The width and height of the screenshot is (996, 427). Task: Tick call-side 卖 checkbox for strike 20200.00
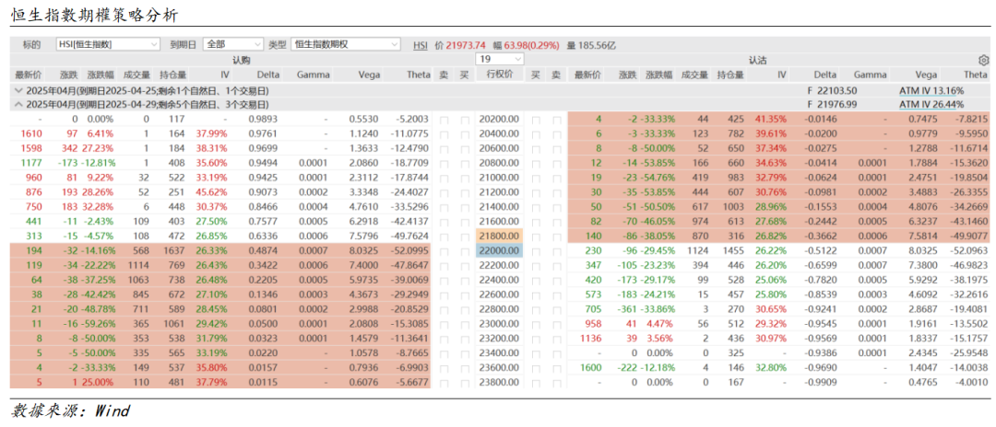(x=444, y=119)
